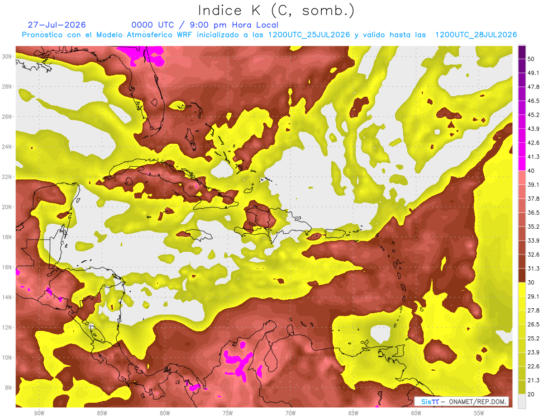543x419 pixels.
Task: Click the "Indice K (C, somb.)" title
Action: click(x=276, y=11)
